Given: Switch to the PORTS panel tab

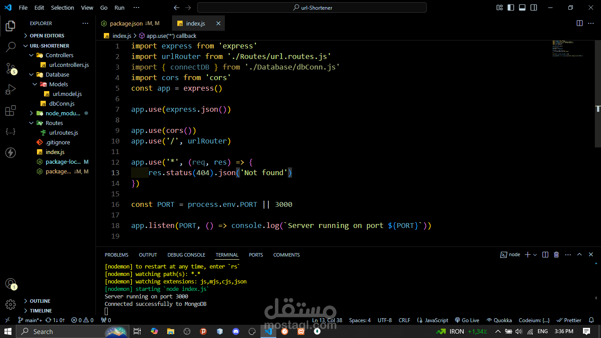Looking at the screenshot, I should click(256, 255).
